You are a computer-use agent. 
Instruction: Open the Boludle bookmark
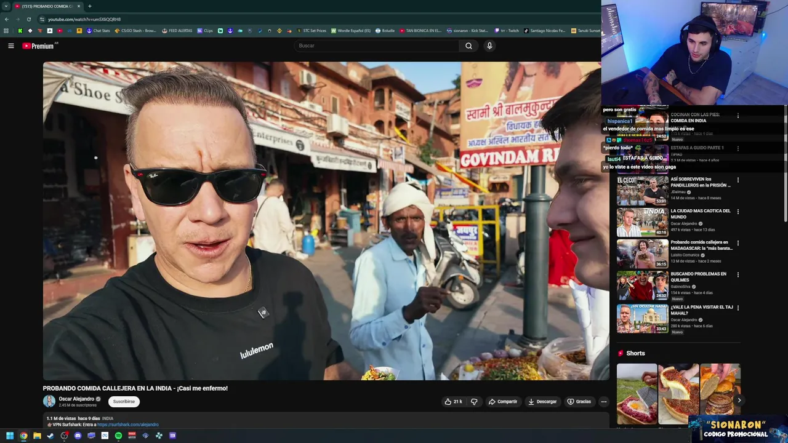pyautogui.click(x=385, y=31)
